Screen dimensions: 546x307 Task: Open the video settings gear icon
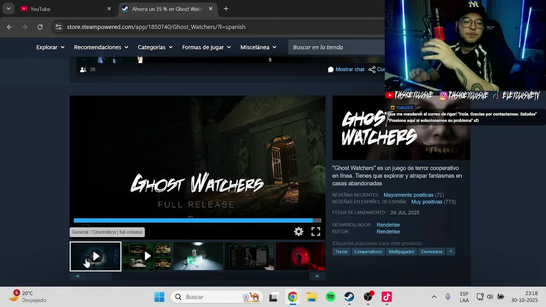[299, 232]
